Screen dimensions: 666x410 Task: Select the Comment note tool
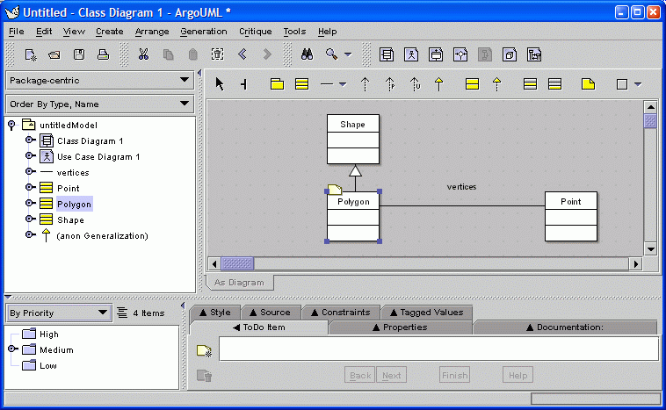pyautogui.click(x=588, y=84)
